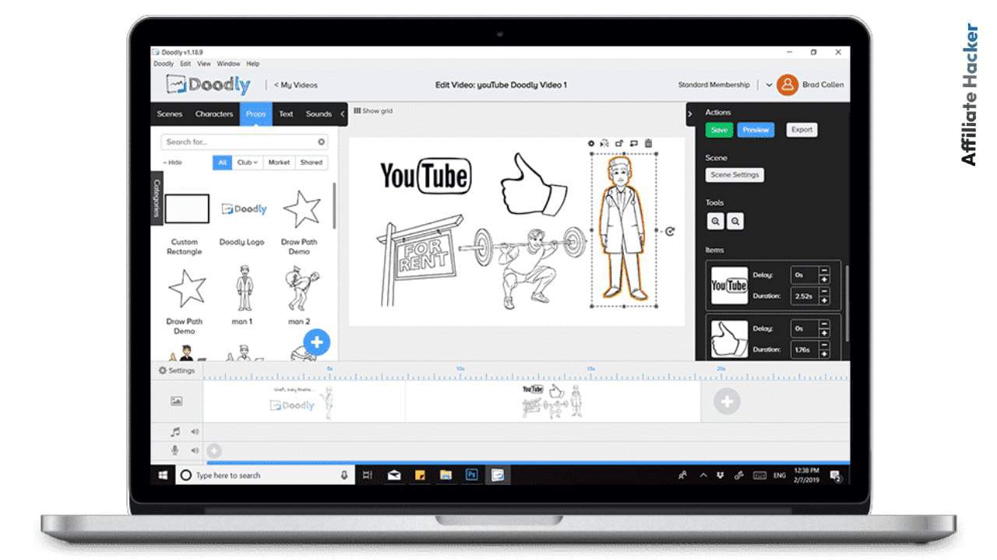
Task: Expand the Categories side tab
Action: point(157,198)
